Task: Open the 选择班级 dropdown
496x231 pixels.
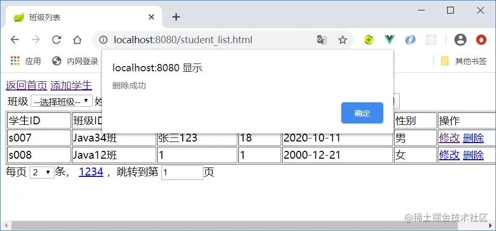Action: click(x=62, y=101)
